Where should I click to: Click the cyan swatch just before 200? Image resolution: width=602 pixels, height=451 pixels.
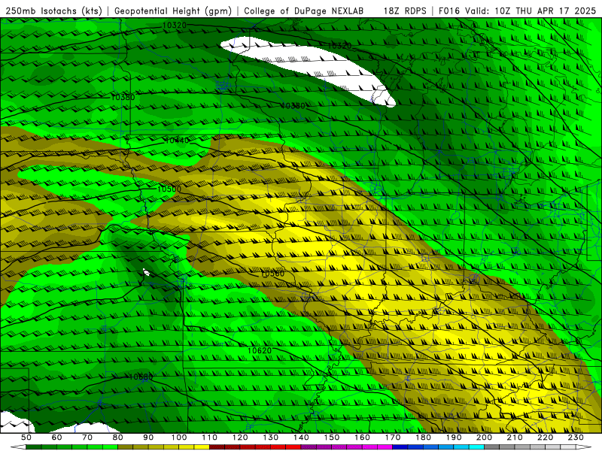pos(477,447)
